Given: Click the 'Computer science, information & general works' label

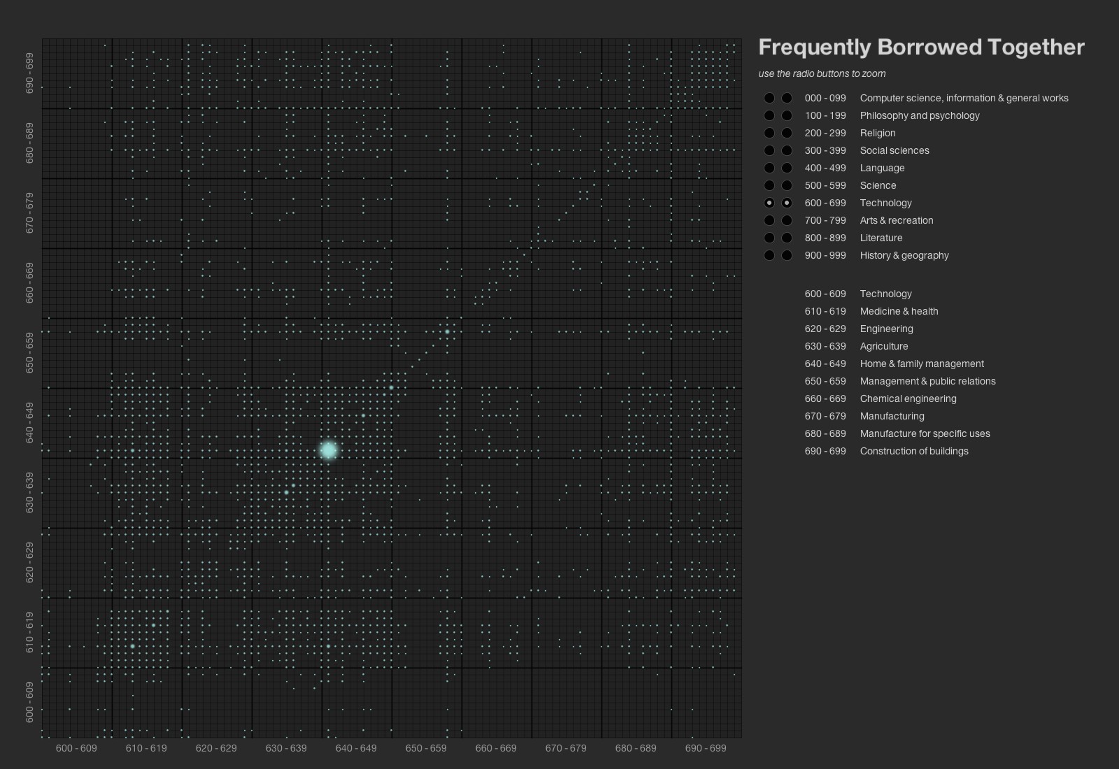Looking at the screenshot, I should [x=964, y=98].
